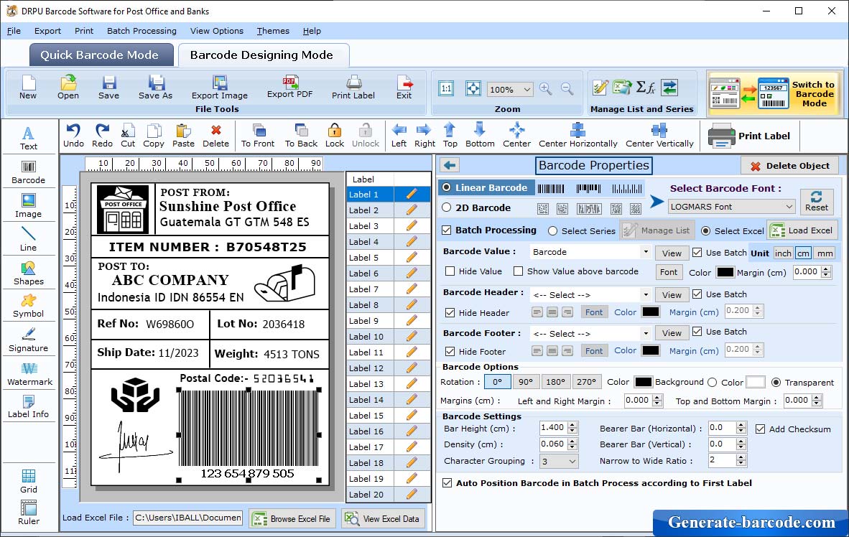Select the Symbol tool
The width and height of the screenshot is (849, 537).
28,307
